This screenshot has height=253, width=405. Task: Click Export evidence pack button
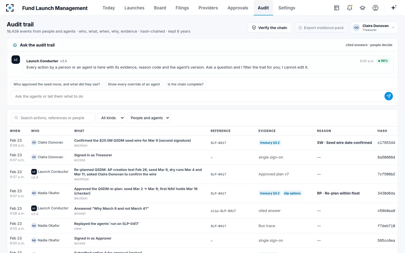(321, 28)
